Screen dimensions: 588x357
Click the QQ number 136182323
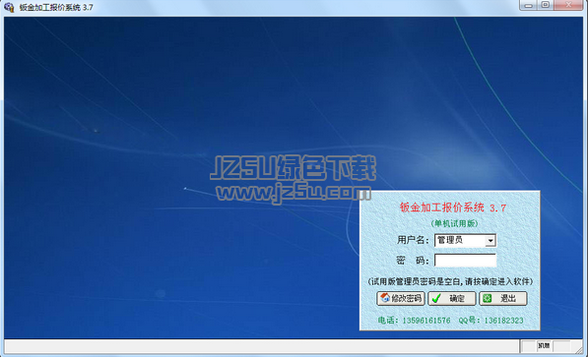tap(503, 321)
